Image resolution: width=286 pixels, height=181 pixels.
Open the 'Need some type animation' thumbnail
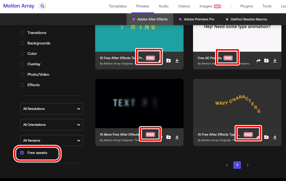coord(237,38)
